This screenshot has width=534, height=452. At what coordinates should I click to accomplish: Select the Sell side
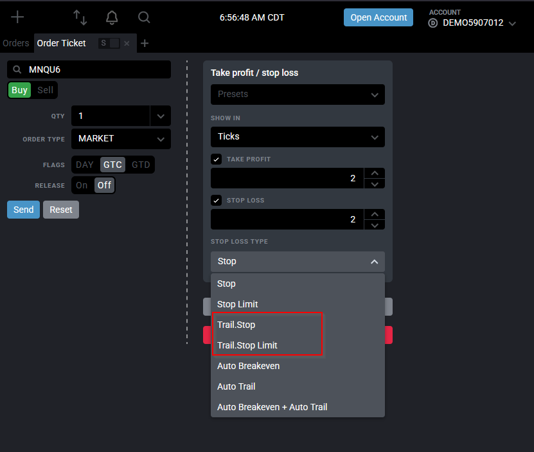click(x=45, y=90)
